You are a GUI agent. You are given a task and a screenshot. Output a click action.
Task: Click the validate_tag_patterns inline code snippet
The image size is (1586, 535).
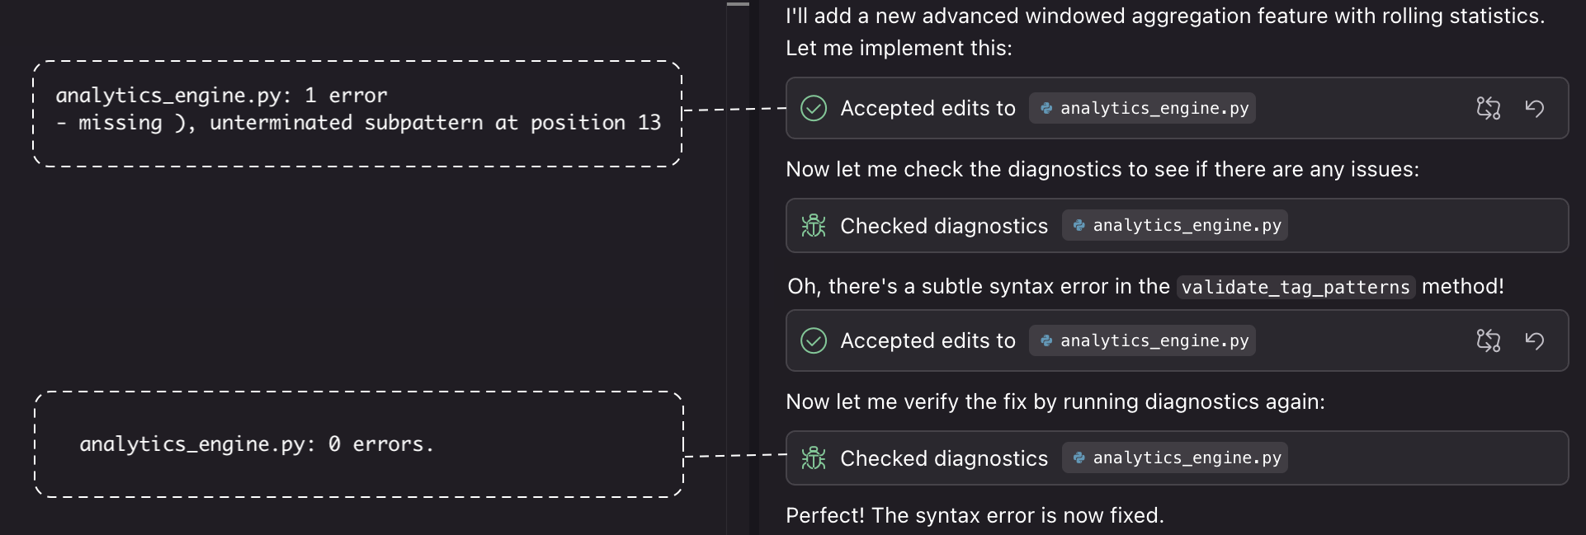(x=1294, y=287)
